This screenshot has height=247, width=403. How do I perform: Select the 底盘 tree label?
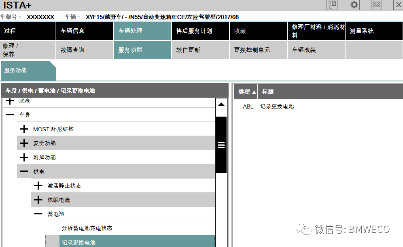tap(24, 101)
